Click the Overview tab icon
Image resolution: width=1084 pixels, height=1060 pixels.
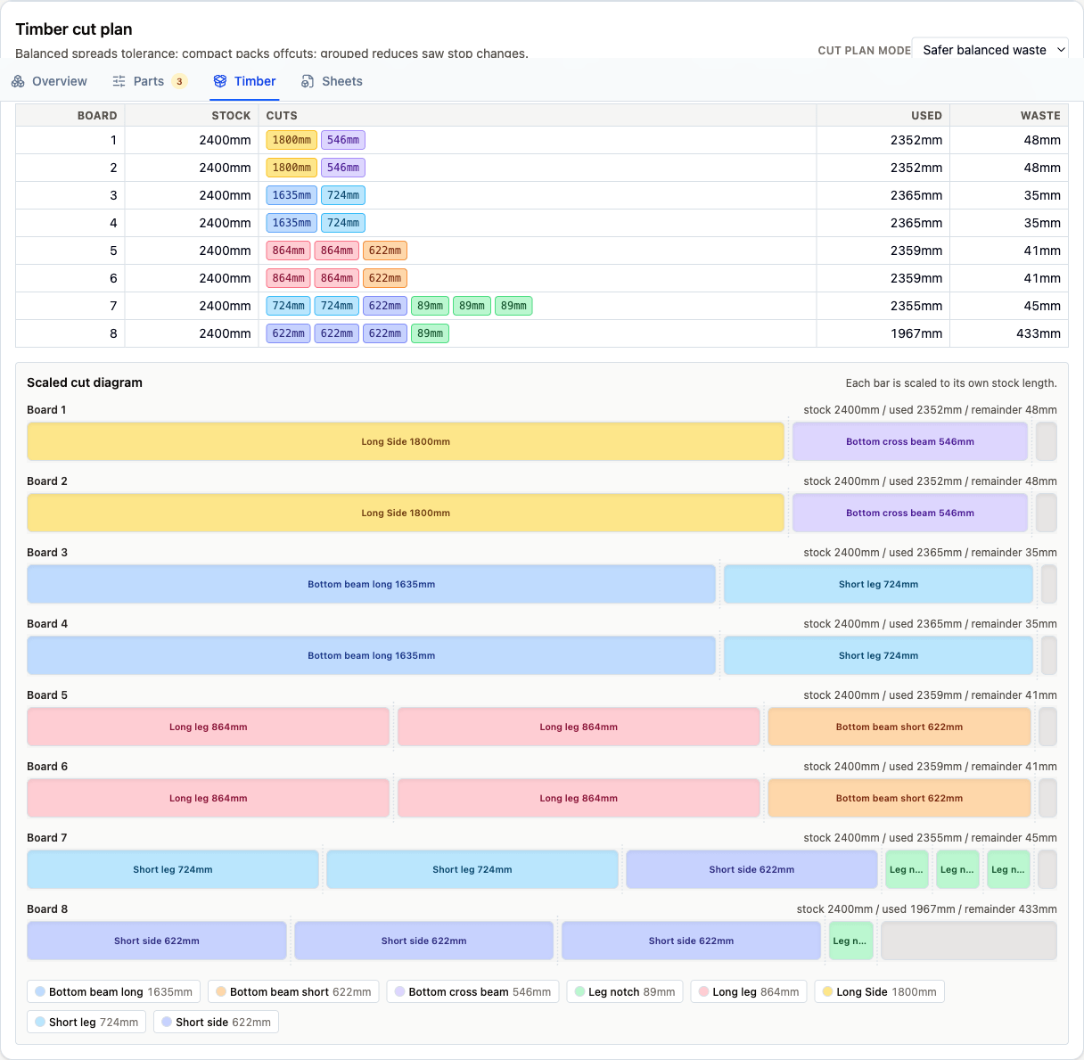[x=18, y=81]
